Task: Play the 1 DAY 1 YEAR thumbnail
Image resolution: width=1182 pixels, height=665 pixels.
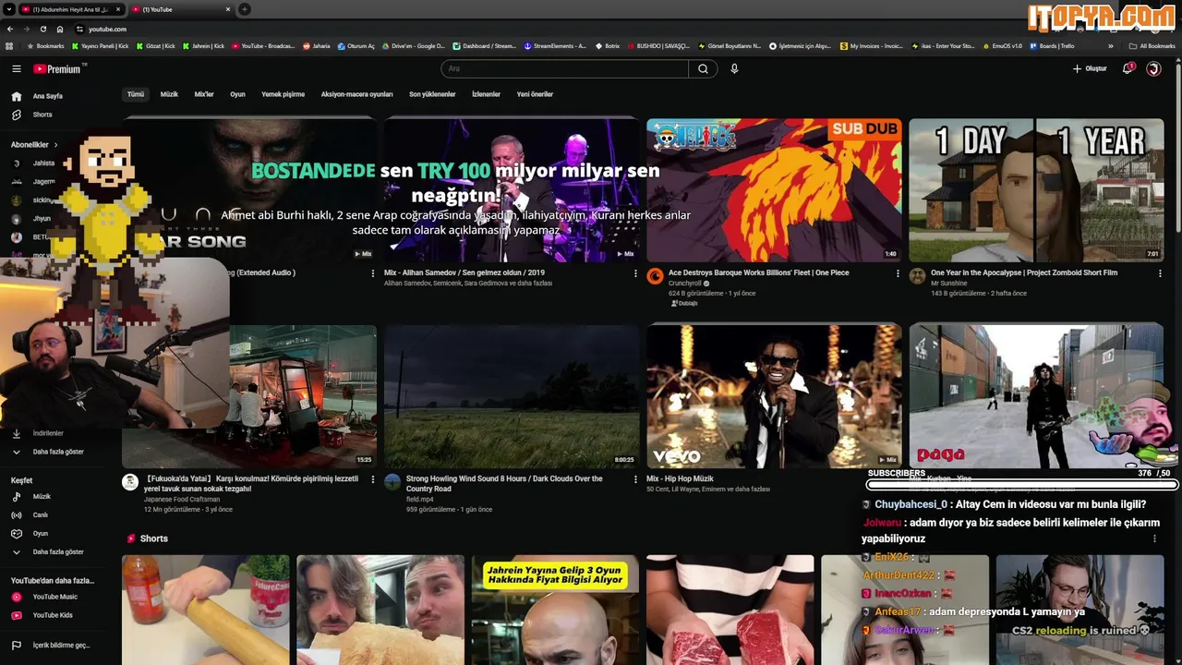Action: 1036,190
